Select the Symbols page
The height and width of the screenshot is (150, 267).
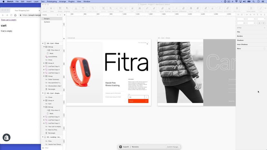pyautogui.click(x=47, y=22)
